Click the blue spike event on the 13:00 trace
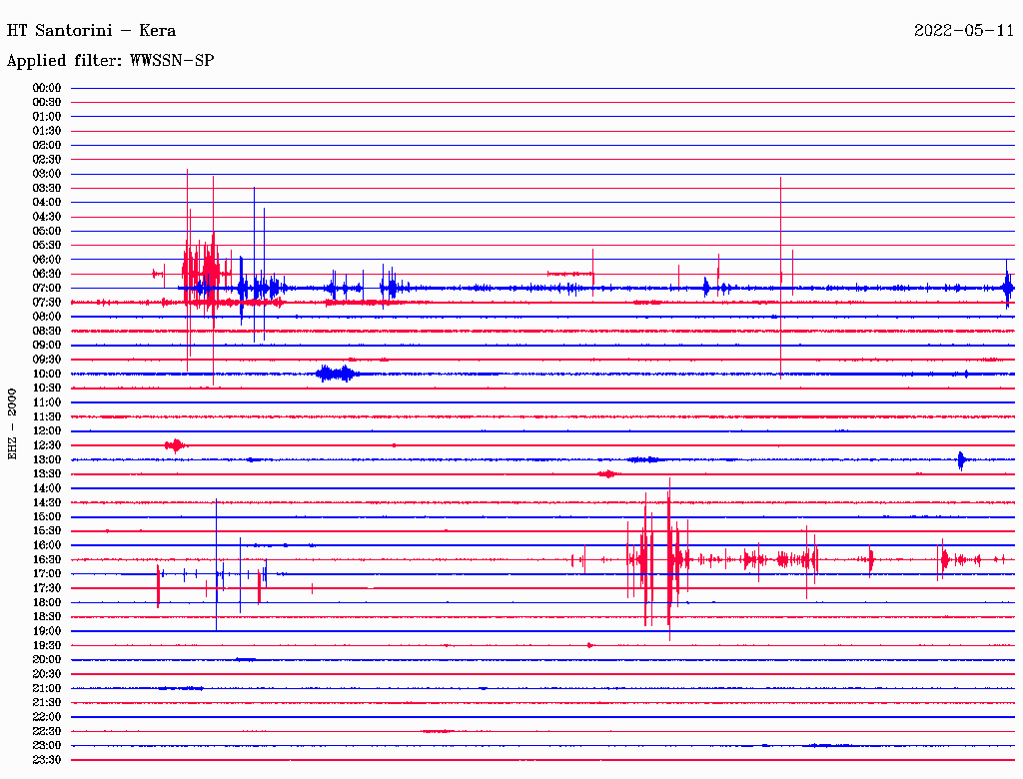This screenshot has width=1023, height=779. (961, 459)
